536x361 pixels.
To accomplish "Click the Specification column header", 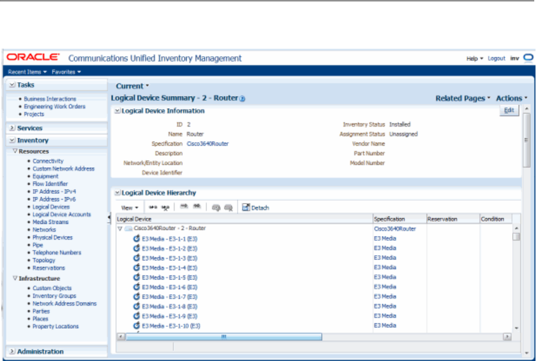I will 400,219.
